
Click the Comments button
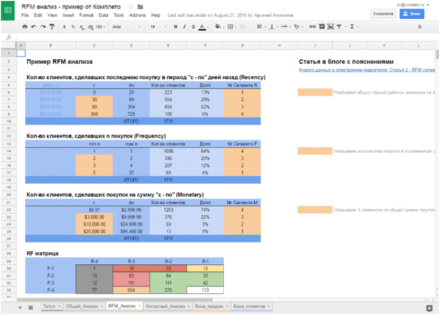pos(383,14)
